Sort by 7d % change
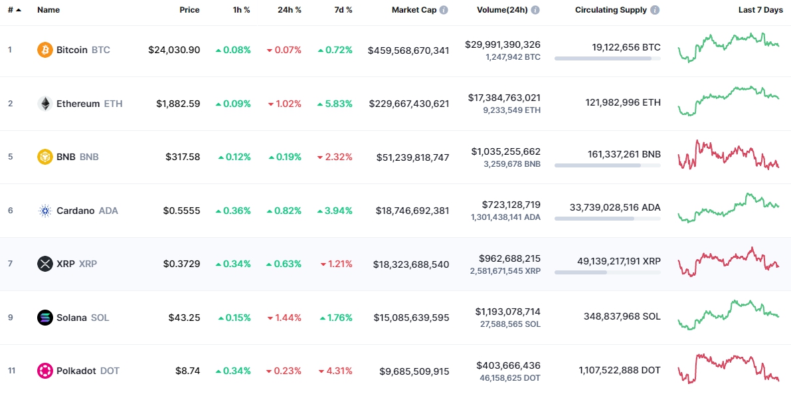 click(343, 10)
